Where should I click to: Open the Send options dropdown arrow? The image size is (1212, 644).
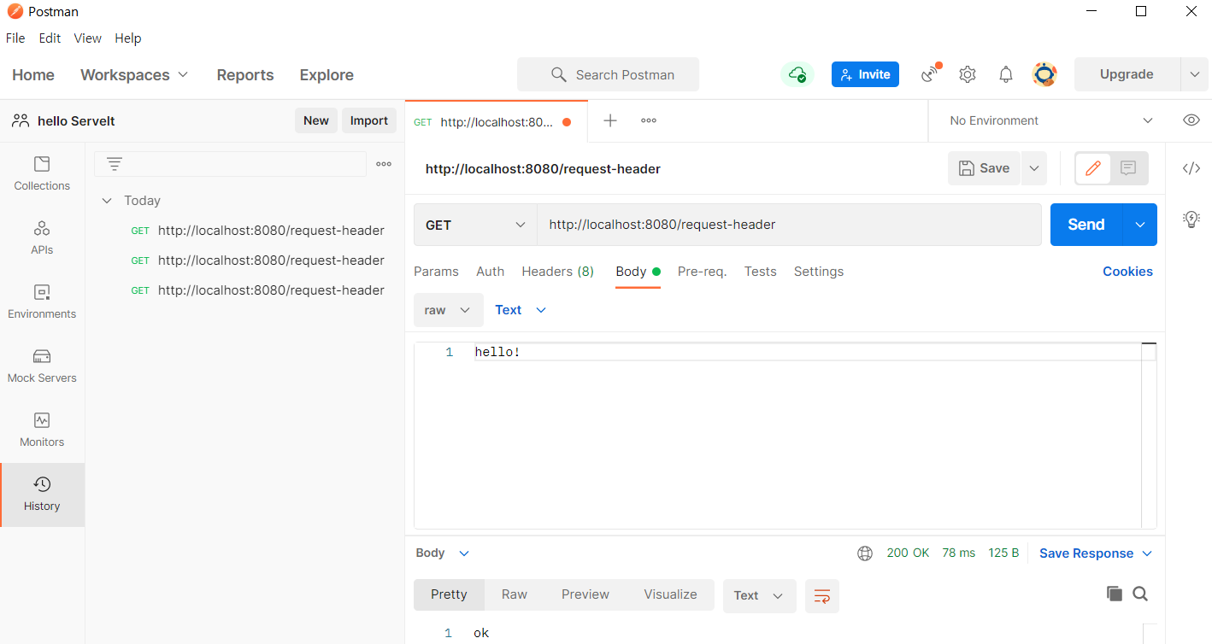click(x=1140, y=225)
